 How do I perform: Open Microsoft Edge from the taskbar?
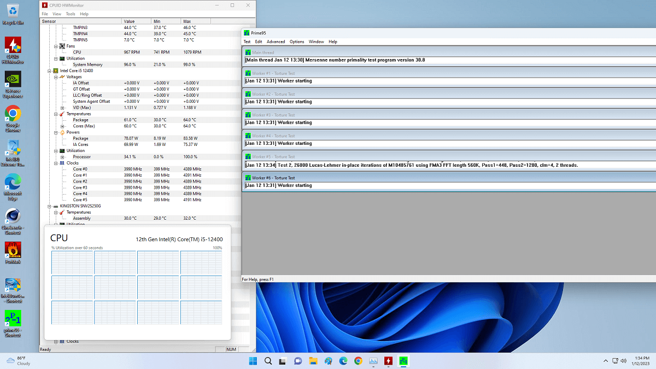(x=343, y=361)
